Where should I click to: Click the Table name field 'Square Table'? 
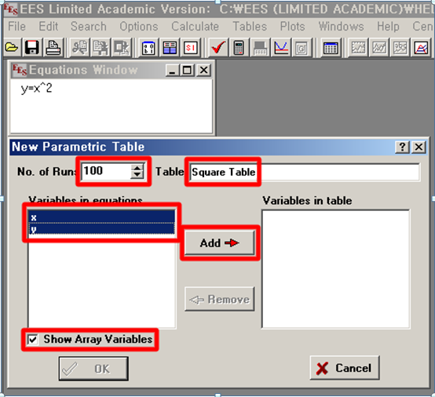[305, 172]
